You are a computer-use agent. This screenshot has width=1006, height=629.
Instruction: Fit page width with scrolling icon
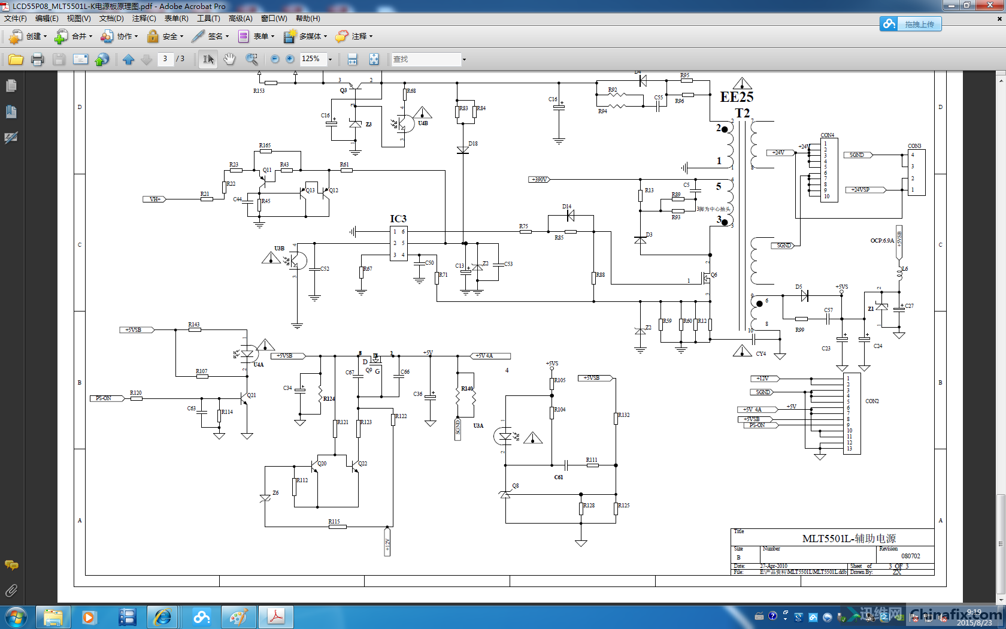pos(352,59)
